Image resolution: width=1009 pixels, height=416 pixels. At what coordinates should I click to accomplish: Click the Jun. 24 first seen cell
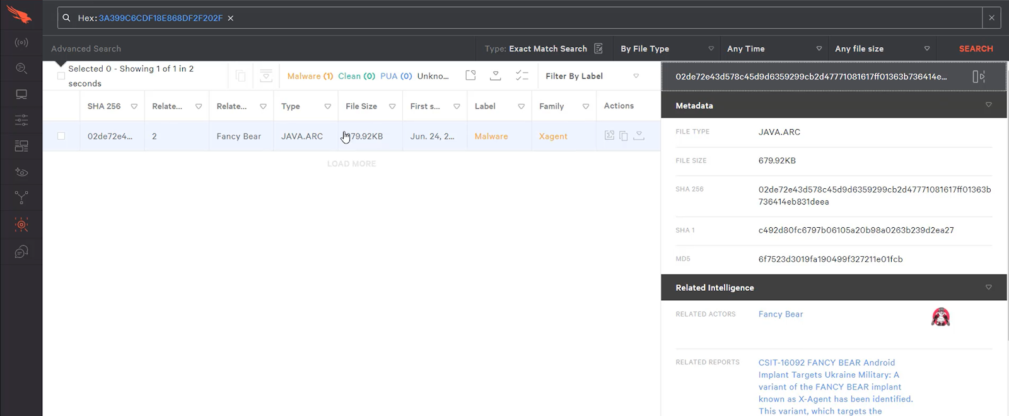pyautogui.click(x=432, y=136)
